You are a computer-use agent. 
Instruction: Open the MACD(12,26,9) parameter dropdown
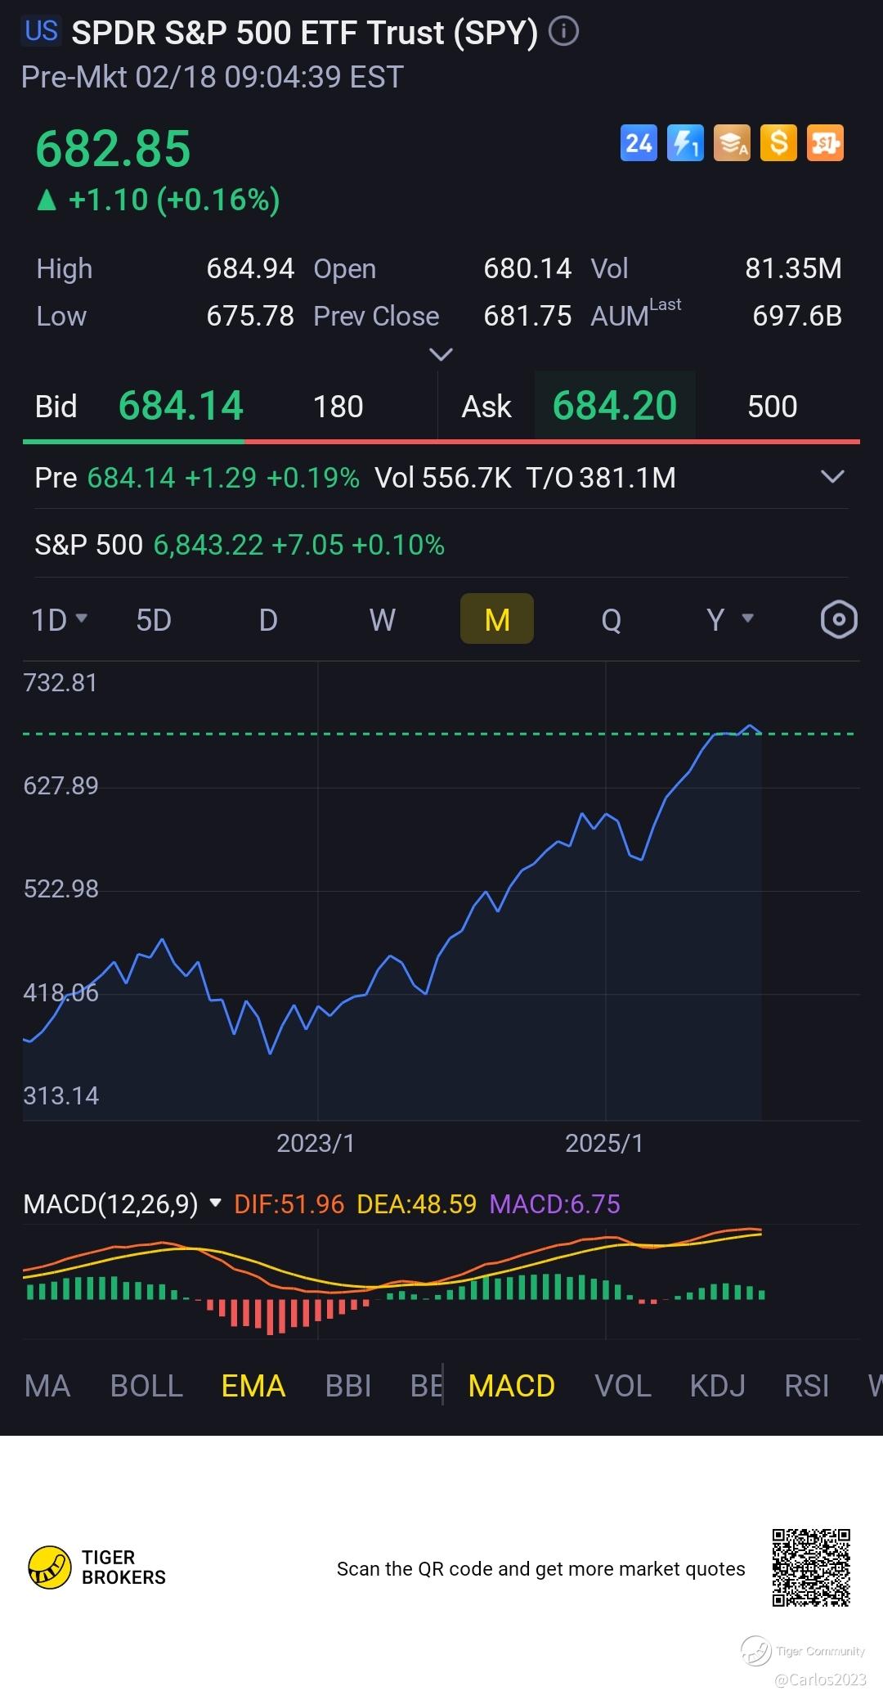[x=216, y=1203]
